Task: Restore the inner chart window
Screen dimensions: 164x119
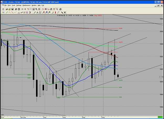Action: click(158, 5)
